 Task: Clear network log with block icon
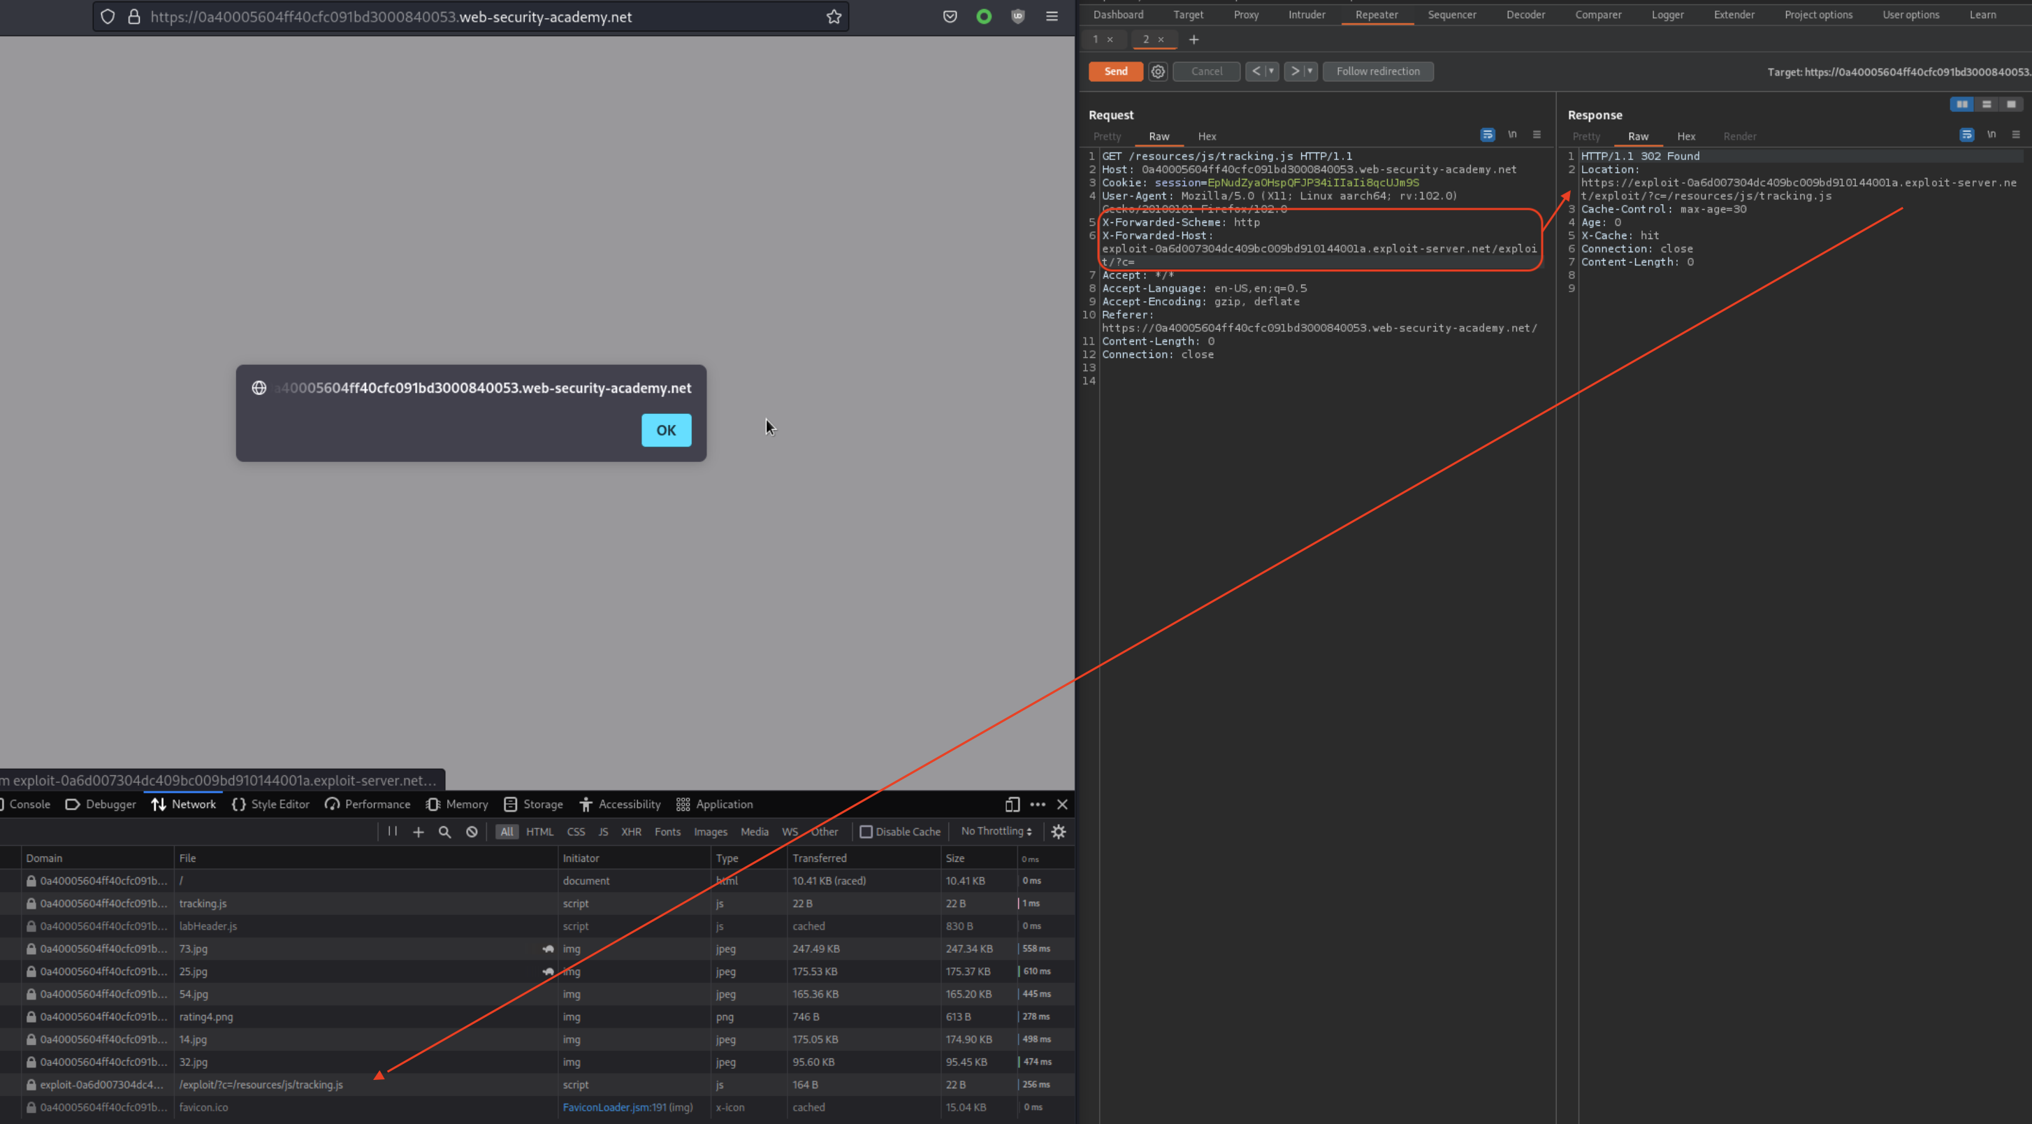tap(472, 831)
